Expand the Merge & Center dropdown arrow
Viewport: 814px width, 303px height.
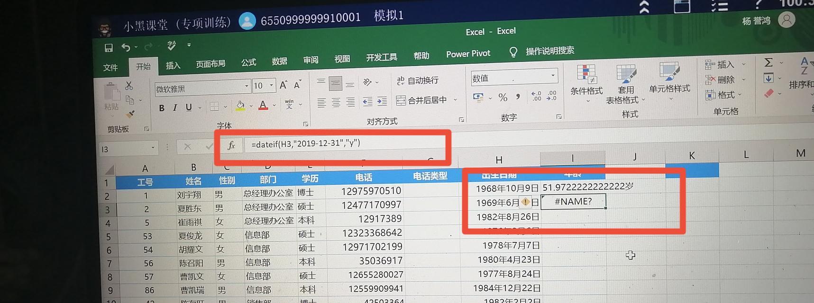pyautogui.click(x=455, y=99)
